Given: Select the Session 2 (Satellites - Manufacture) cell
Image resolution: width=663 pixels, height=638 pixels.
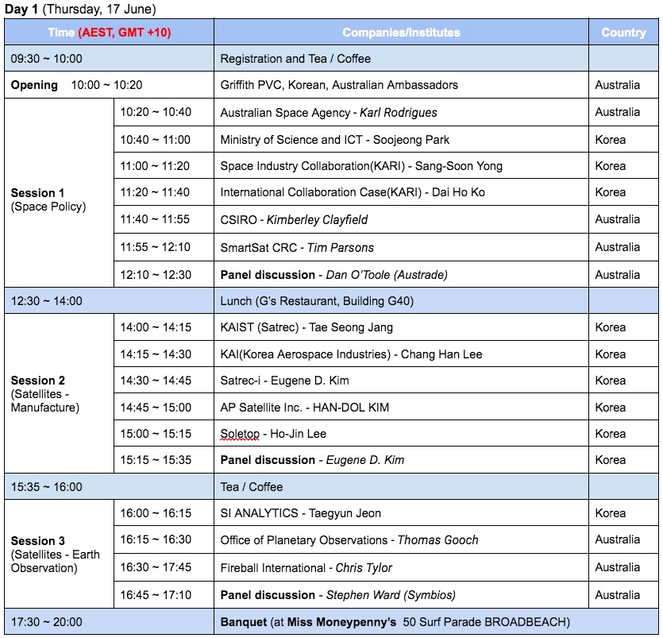Looking at the screenshot, I should [45, 393].
